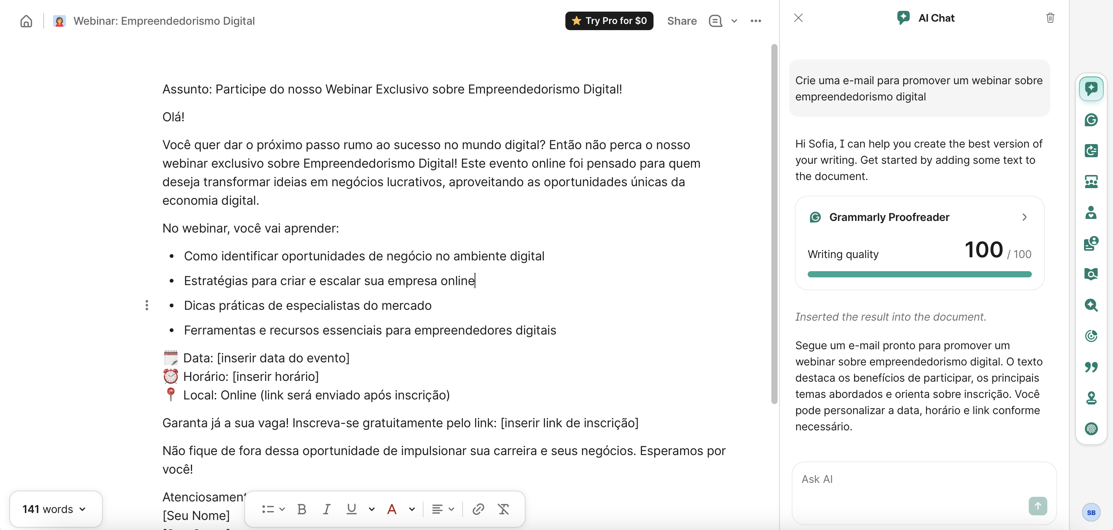The height and width of the screenshot is (530, 1113).
Task: Open the Share dialog
Action: 681,21
